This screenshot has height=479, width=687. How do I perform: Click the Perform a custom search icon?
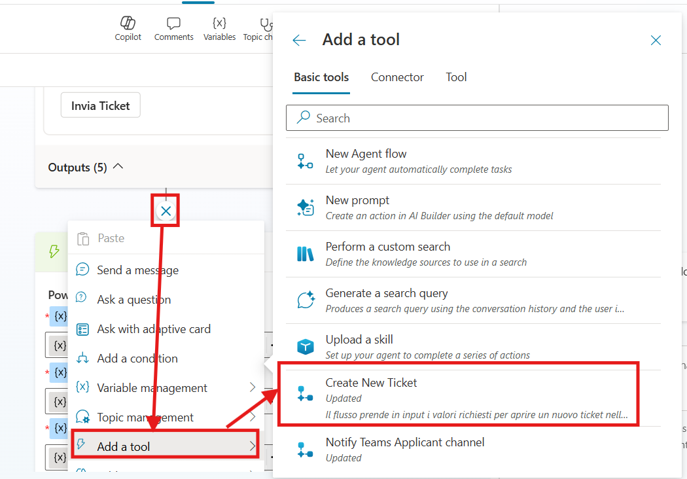tap(305, 254)
